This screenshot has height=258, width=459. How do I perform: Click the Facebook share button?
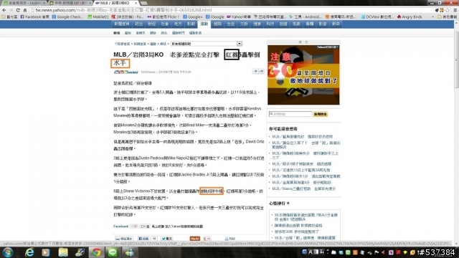[x=143, y=239]
